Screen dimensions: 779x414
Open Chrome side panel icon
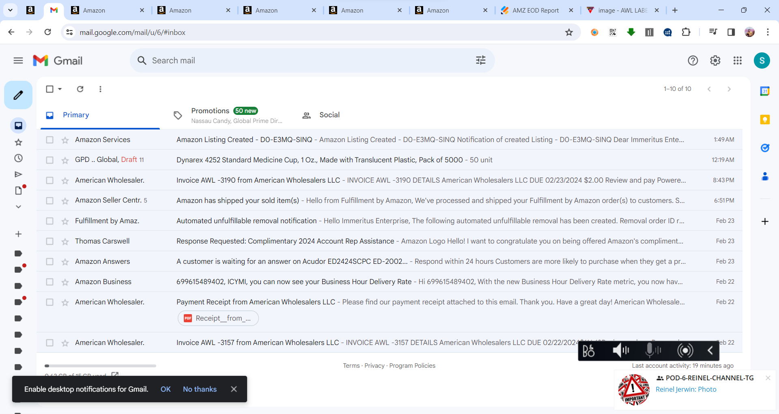tap(731, 32)
